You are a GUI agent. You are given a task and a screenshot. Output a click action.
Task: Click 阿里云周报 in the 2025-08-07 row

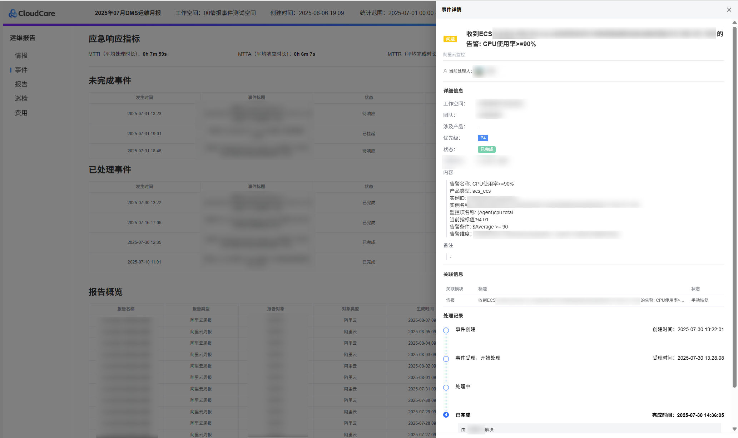[201, 320]
